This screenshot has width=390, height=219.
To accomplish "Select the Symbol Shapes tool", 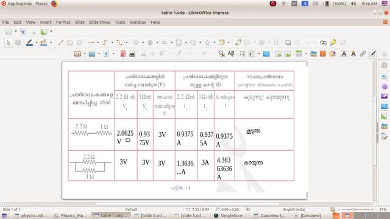I will pos(150,43).
